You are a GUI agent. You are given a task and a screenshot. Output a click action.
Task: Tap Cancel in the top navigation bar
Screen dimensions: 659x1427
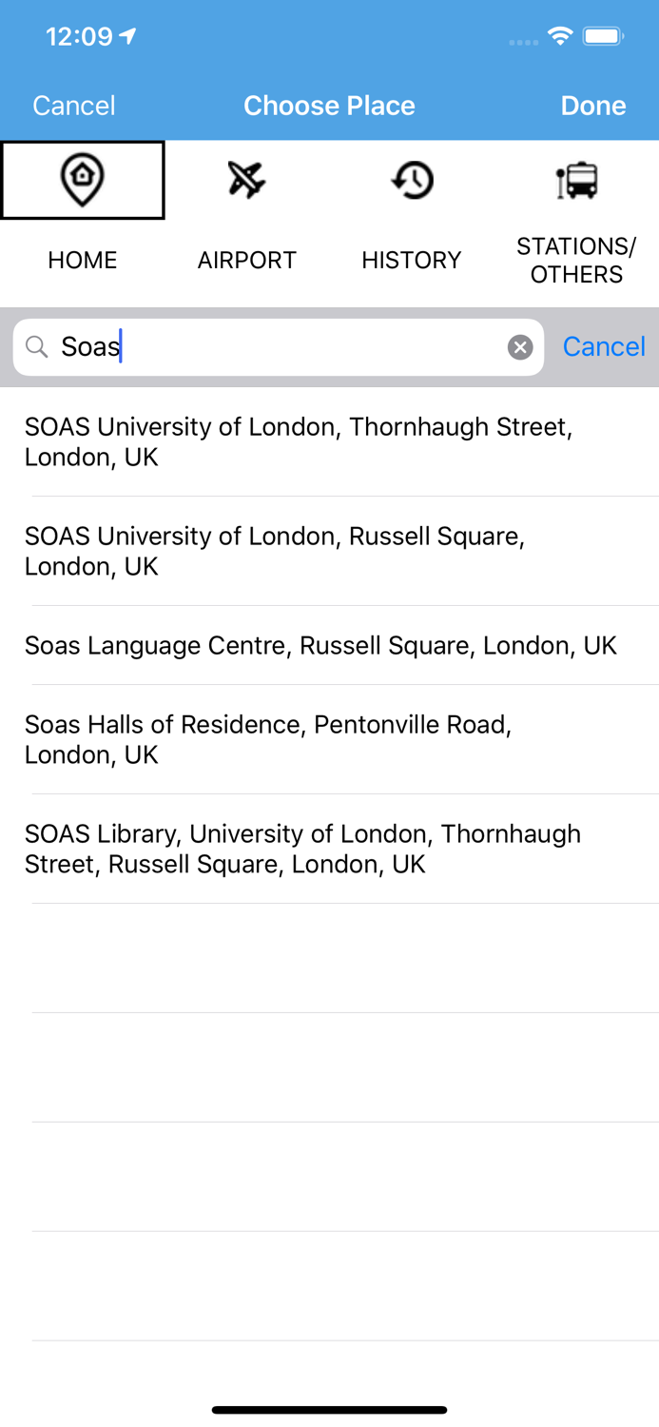point(74,106)
